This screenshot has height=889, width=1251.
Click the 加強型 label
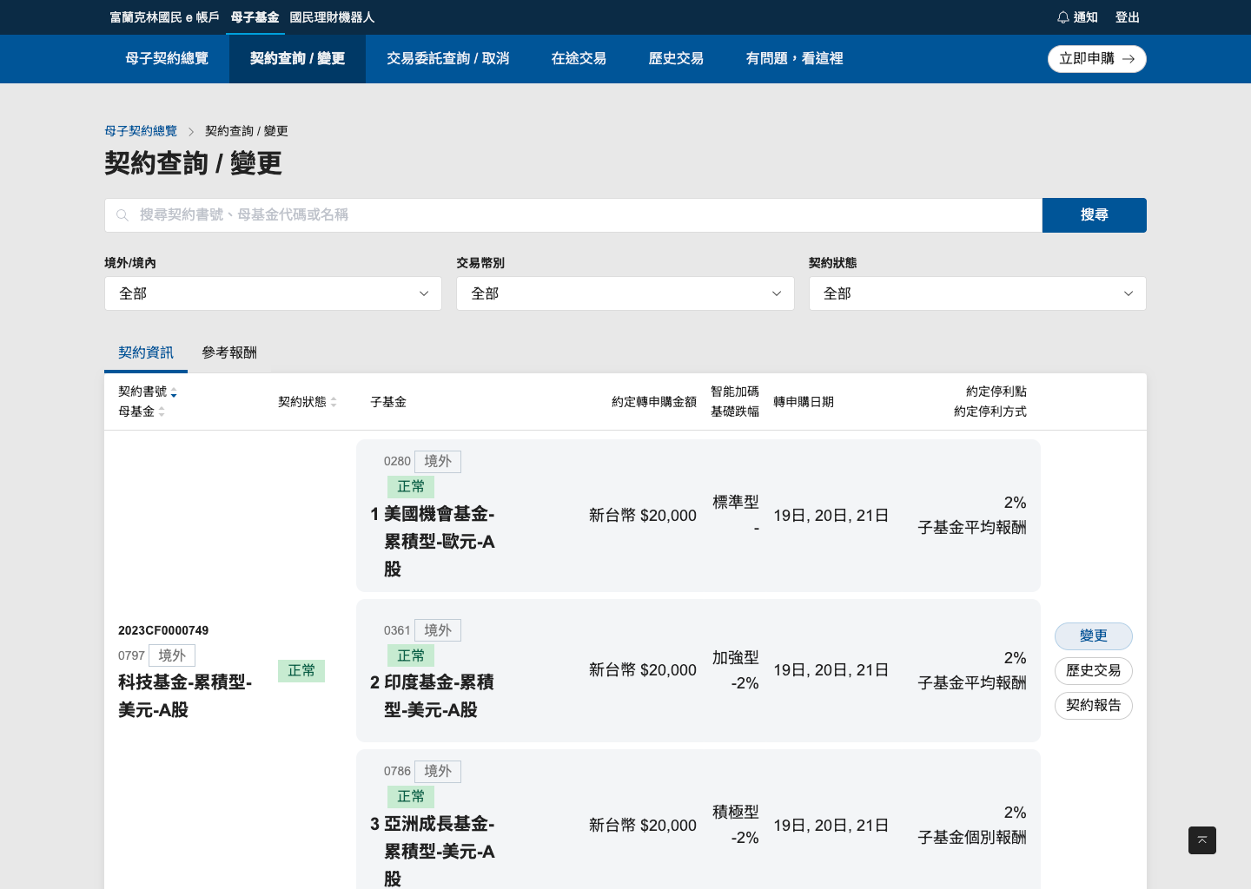point(736,657)
